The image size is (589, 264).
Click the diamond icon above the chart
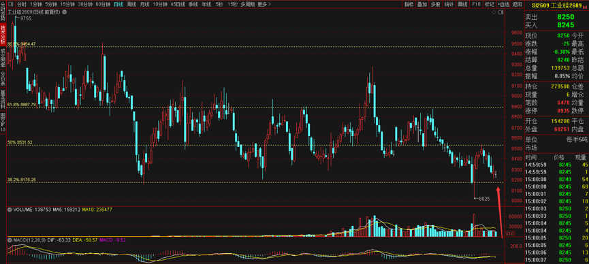[x=494, y=12]
